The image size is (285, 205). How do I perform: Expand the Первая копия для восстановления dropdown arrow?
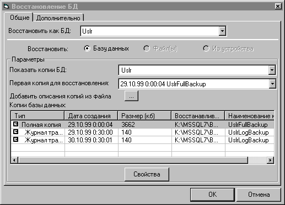pyautogui.click(x=272, y=84)
